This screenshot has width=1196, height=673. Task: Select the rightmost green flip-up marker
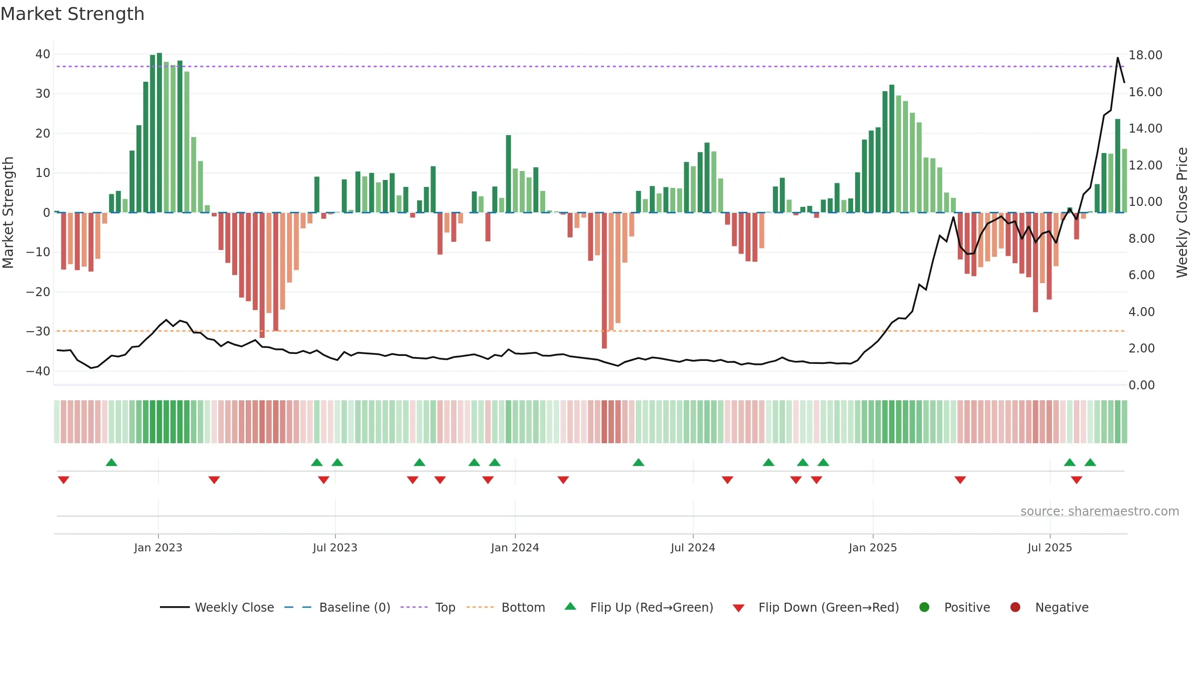1090,462
